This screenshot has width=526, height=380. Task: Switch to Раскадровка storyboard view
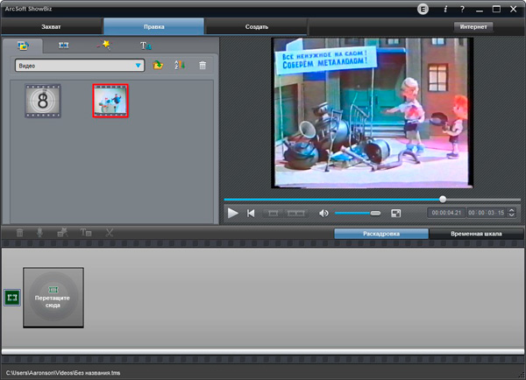click(380, 234)
